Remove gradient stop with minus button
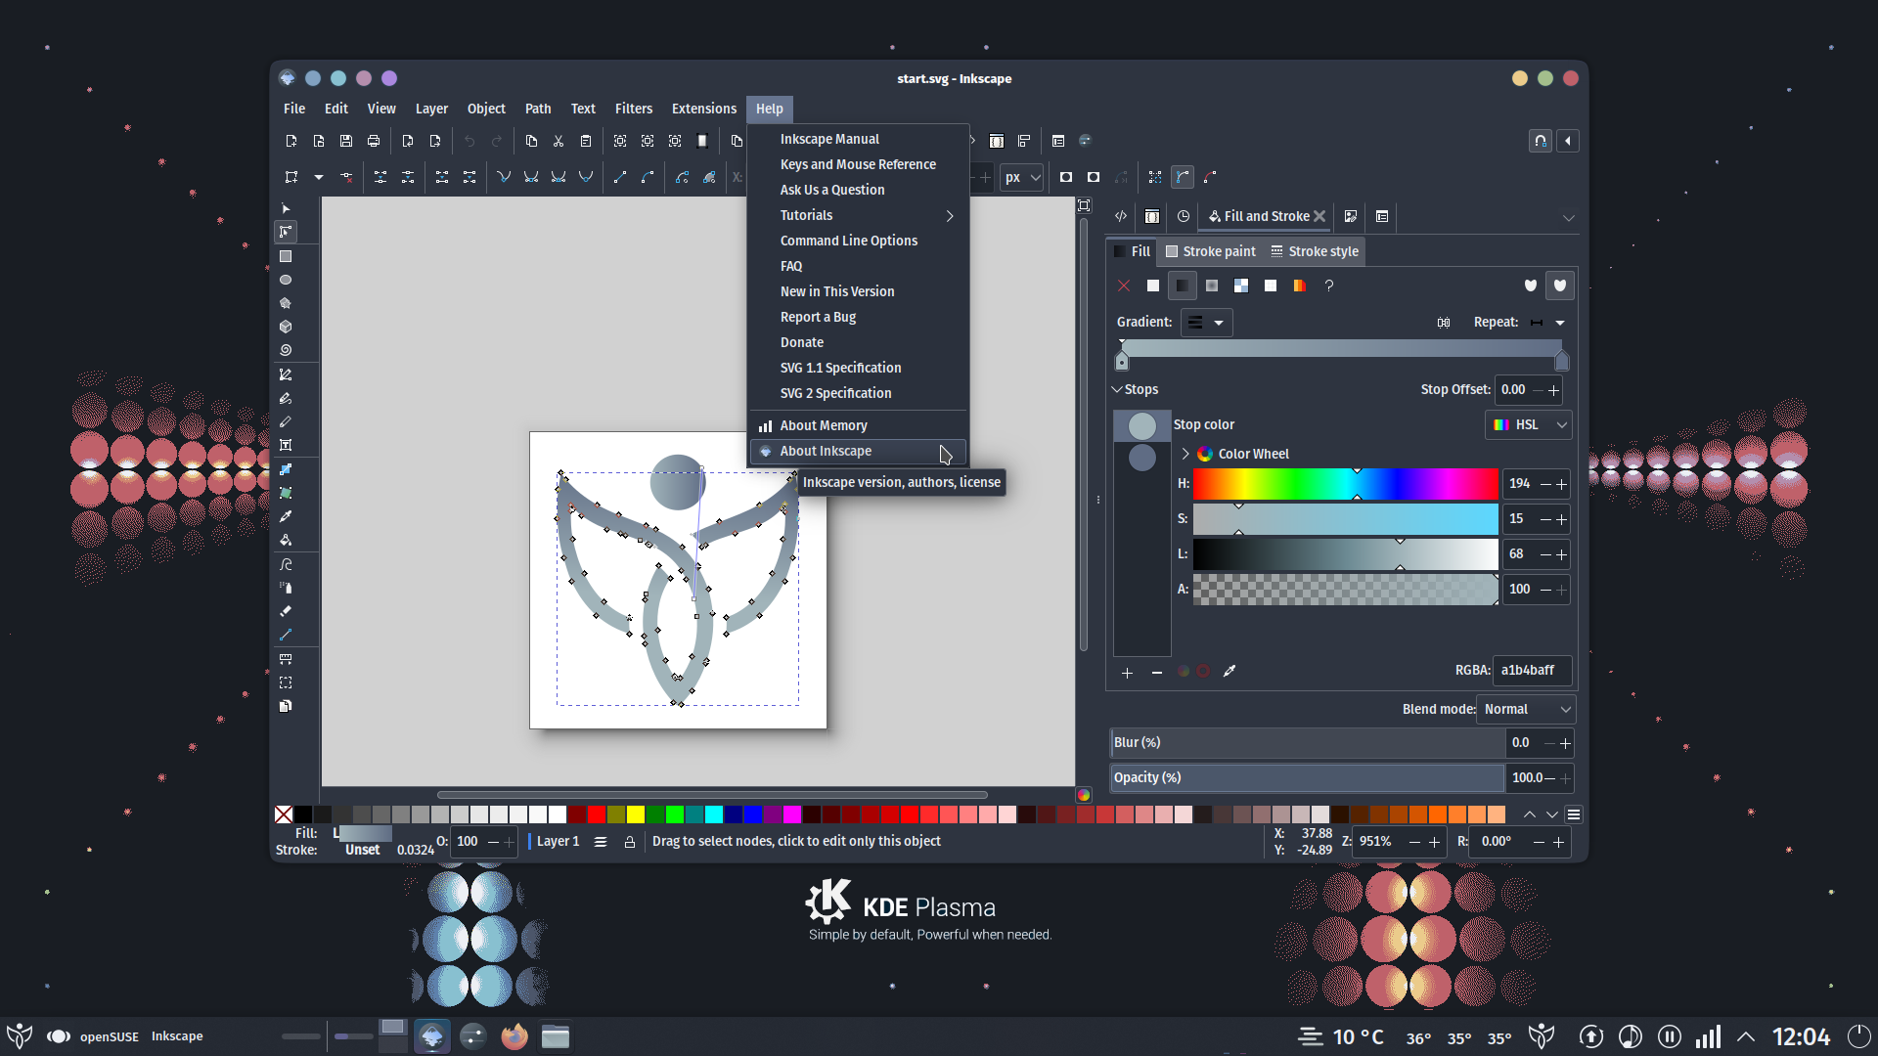 point(1156,673)
